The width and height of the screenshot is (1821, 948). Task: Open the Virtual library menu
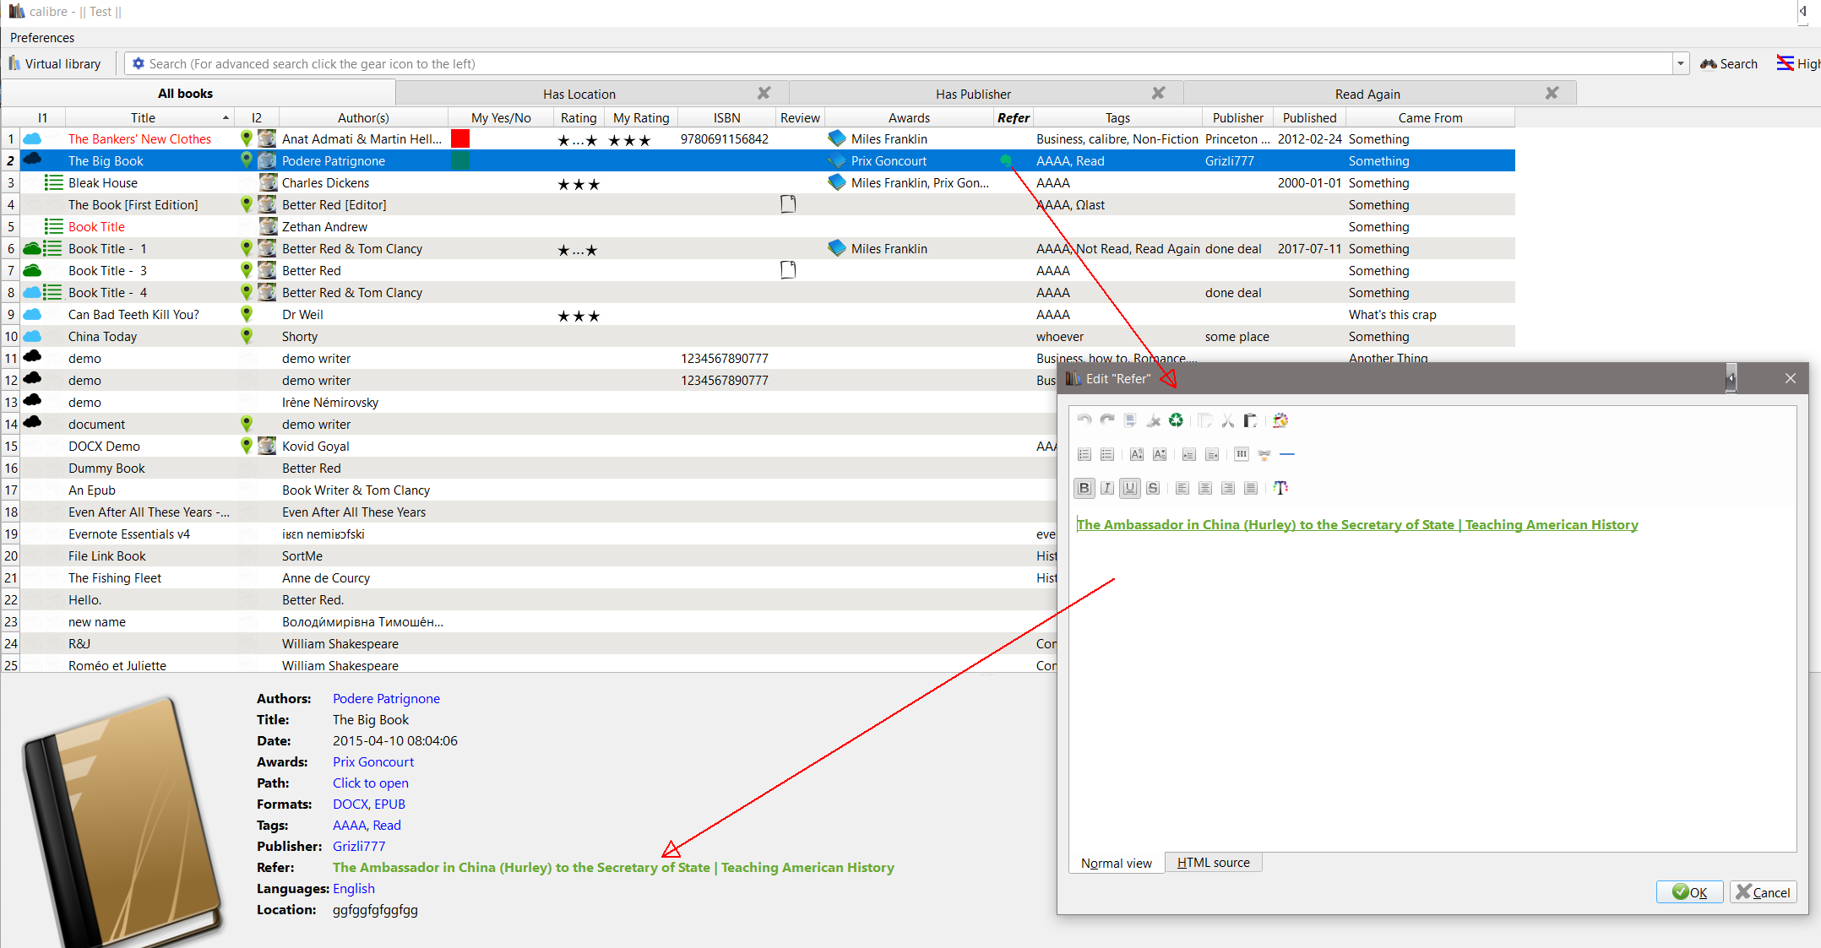tap(56, 63)
